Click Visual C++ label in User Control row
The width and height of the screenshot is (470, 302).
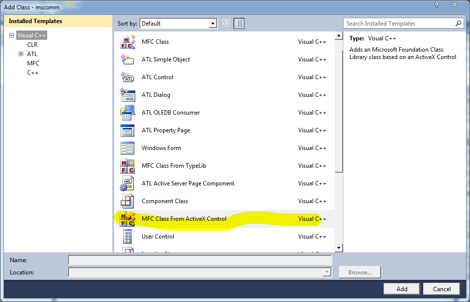click(312, 237)
